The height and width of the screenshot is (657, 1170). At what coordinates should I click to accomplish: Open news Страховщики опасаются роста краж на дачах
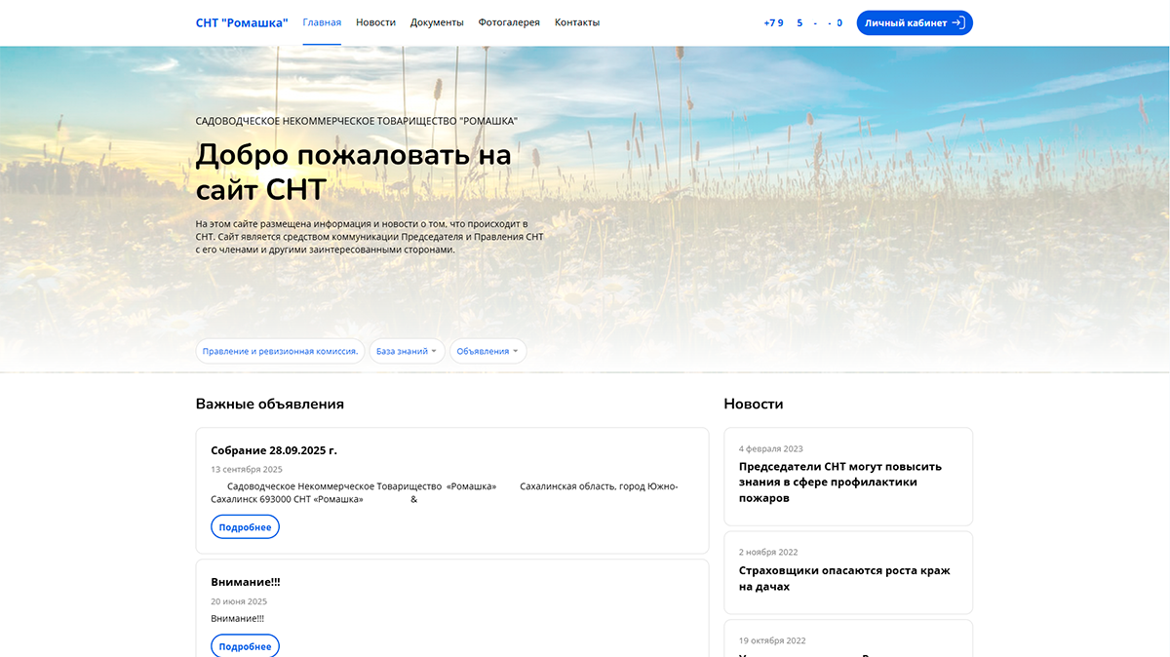(844, 578)
